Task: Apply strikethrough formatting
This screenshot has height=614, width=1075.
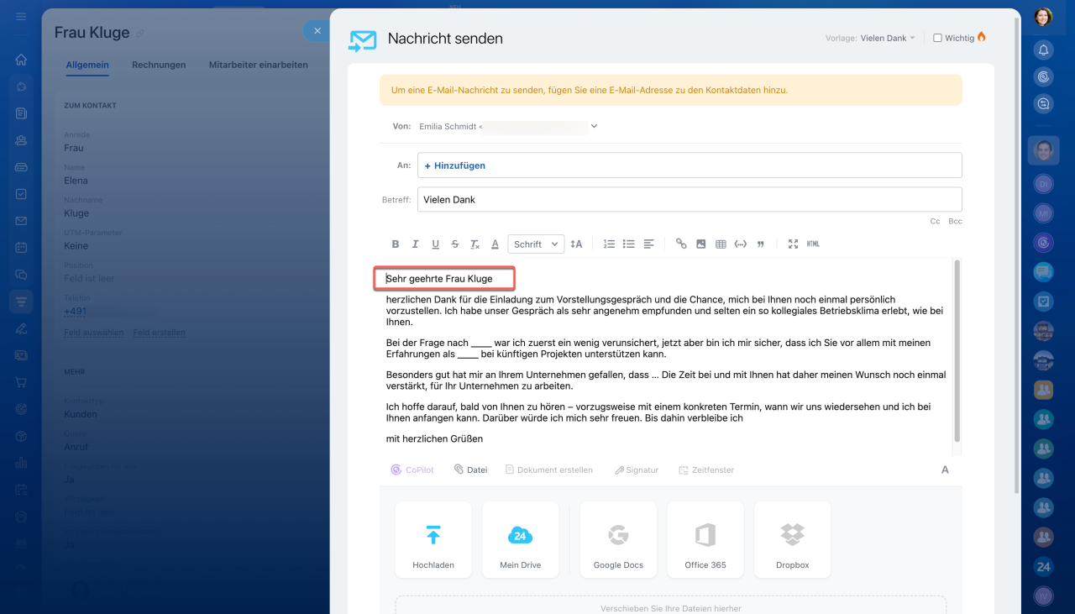Action: coord(455,244)
